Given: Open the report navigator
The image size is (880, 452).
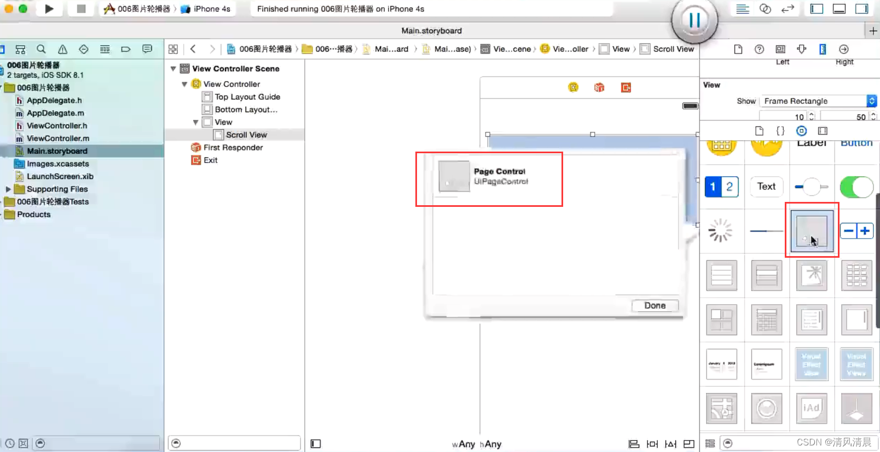Looking at the screenshot, I should click(x=147, y=49).
